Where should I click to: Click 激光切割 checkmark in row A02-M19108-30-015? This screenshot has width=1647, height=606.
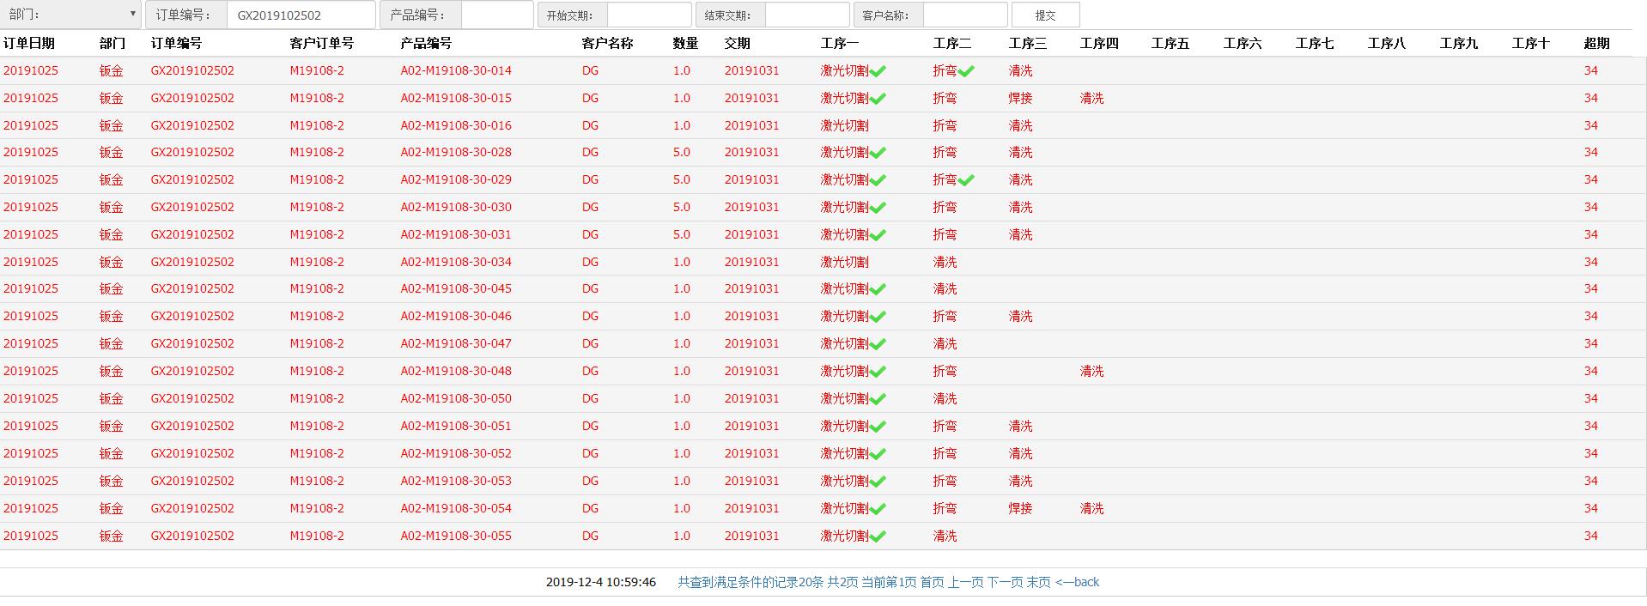[878, 99]
